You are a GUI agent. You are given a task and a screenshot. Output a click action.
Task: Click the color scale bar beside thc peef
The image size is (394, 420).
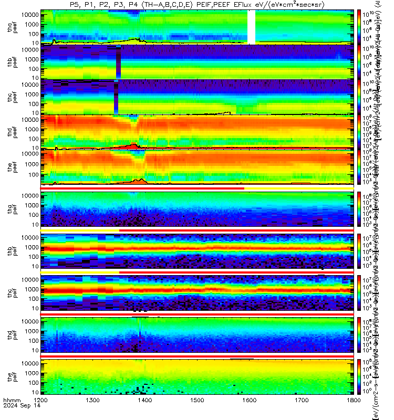tap(359, 97)
